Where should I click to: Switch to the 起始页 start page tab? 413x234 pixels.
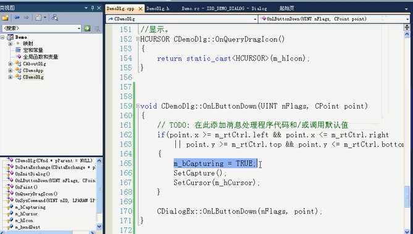(286, 9)
